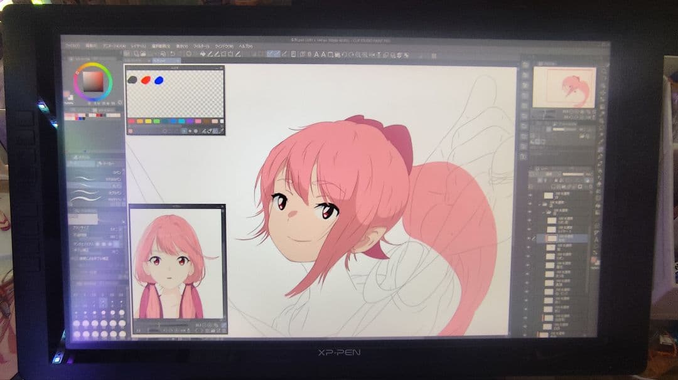Pick the eyedropper icon in the color mixing panel
The width and height of the screenshot is (678, 380).
(222, 130)
